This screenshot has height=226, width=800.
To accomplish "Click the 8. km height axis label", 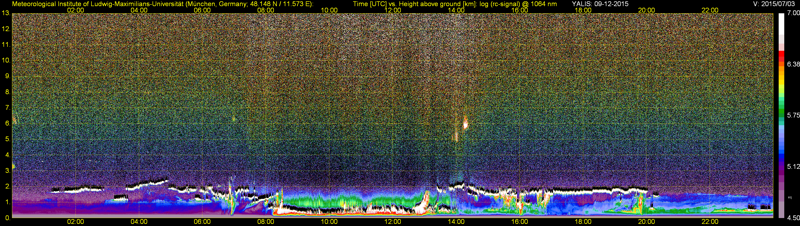I will 7,92.
